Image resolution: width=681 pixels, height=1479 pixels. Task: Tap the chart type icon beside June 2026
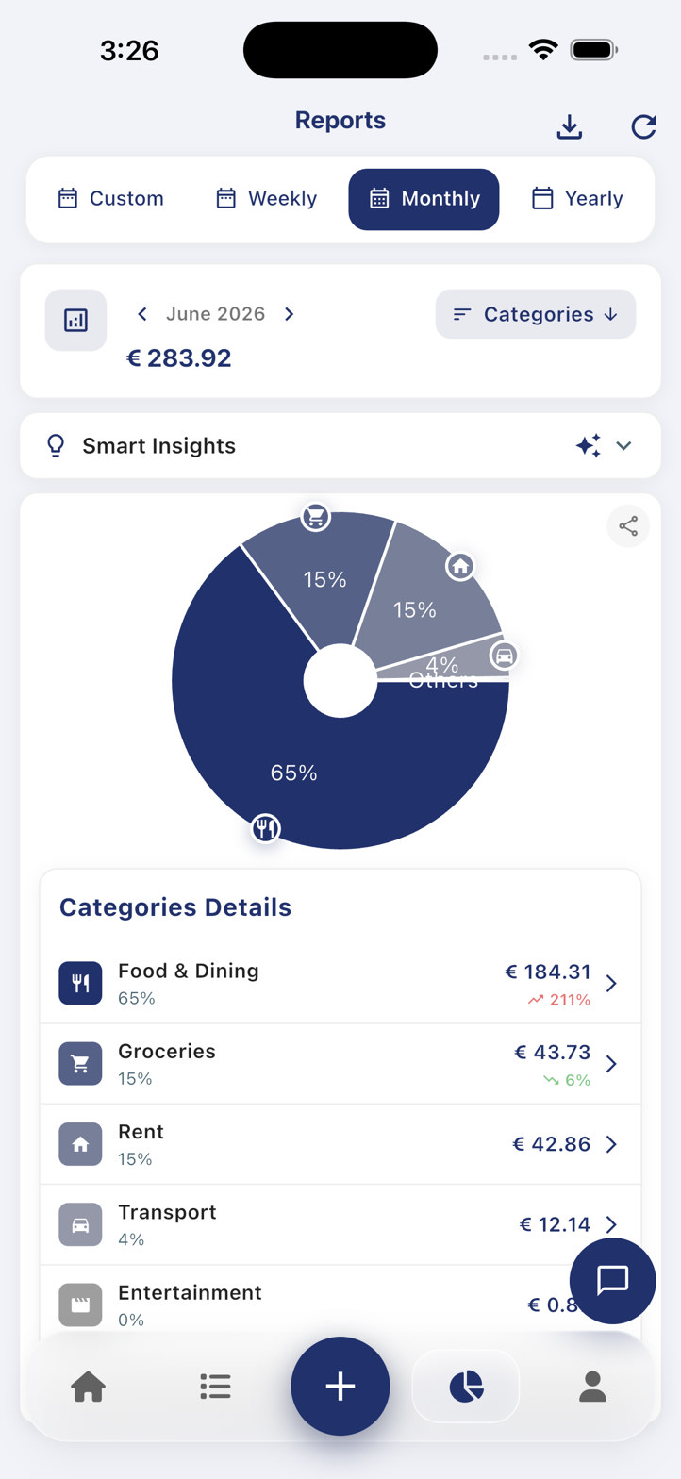tap(75, 320)
